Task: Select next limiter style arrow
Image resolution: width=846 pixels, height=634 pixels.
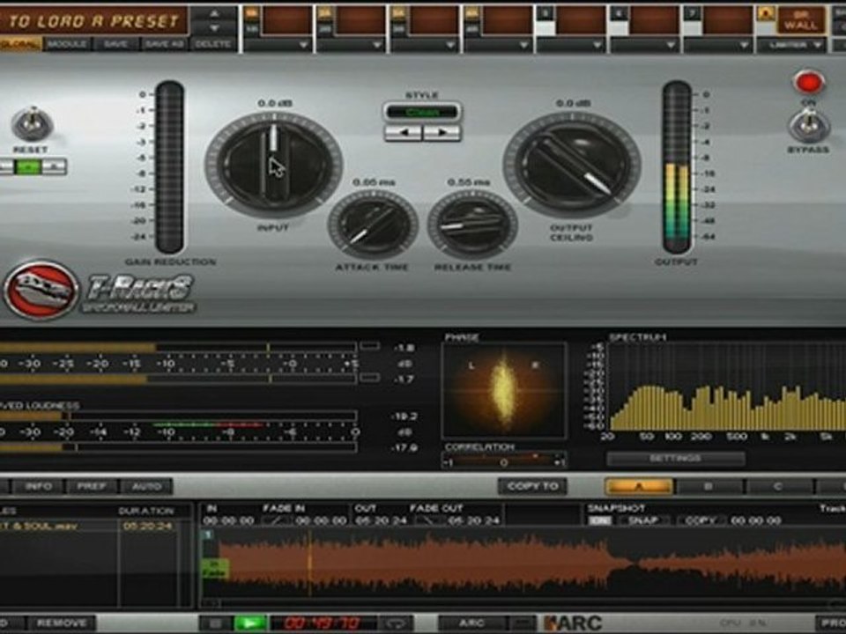Action: point(442,133)
